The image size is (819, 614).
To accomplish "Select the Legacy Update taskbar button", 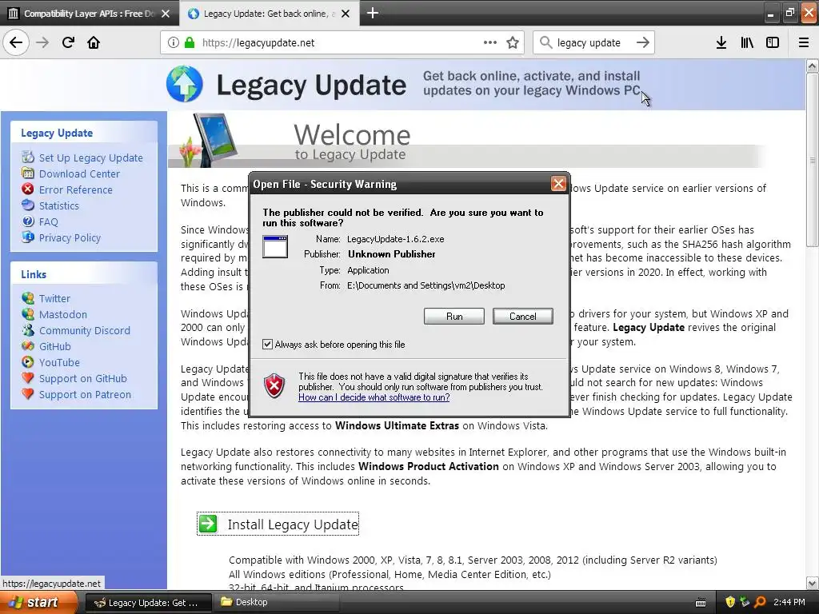I will tap(148, 603).
